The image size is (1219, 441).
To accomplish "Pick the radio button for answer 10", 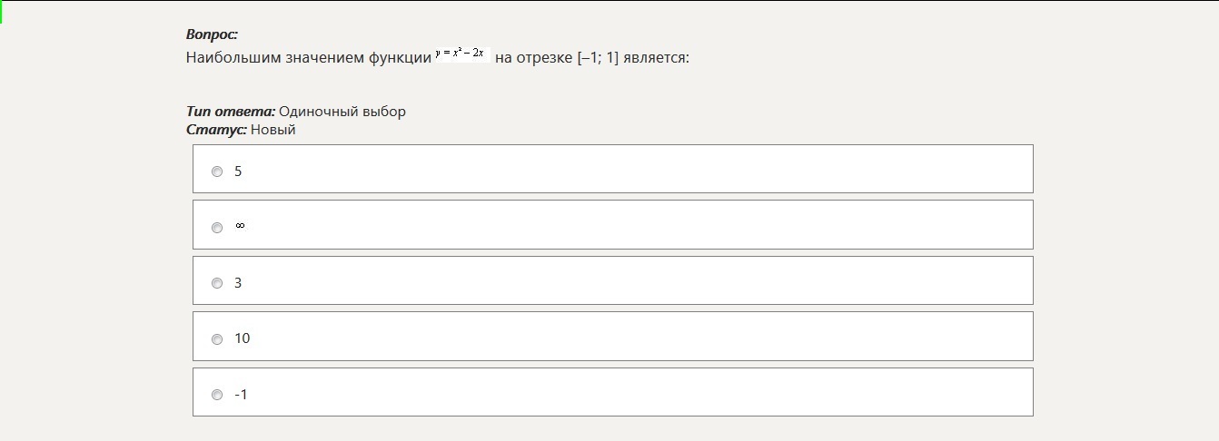I will click(217, 339).
